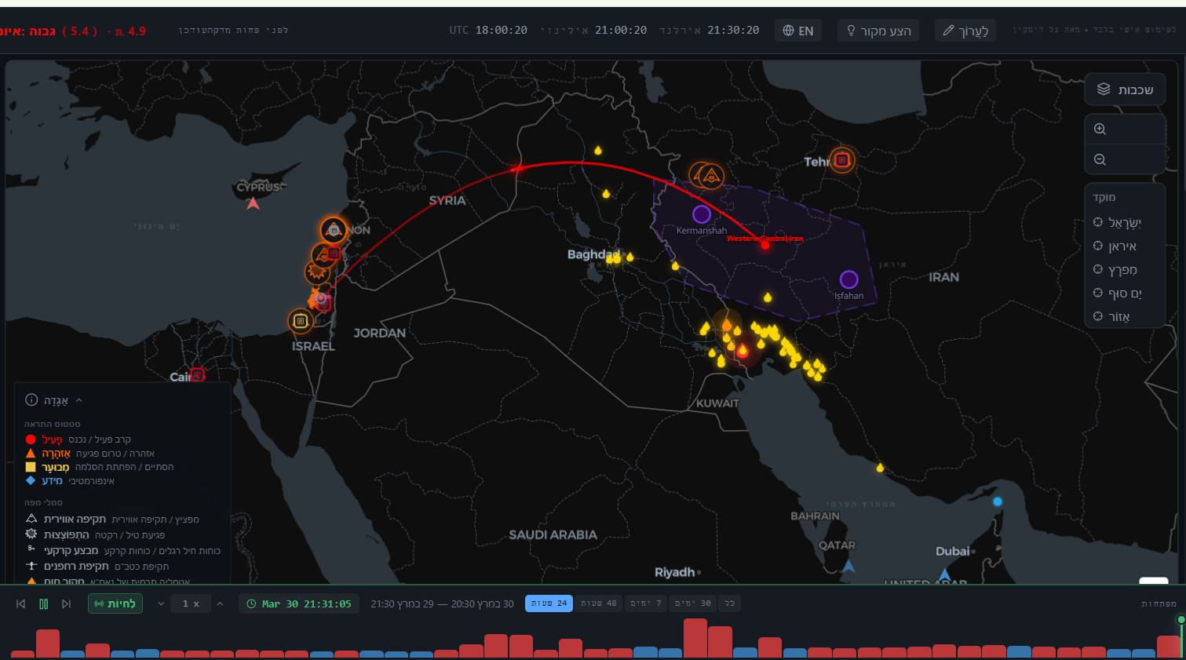Pause the timeline playback
Viewport: 1186px width, 660px height.
tap(44, 603)
